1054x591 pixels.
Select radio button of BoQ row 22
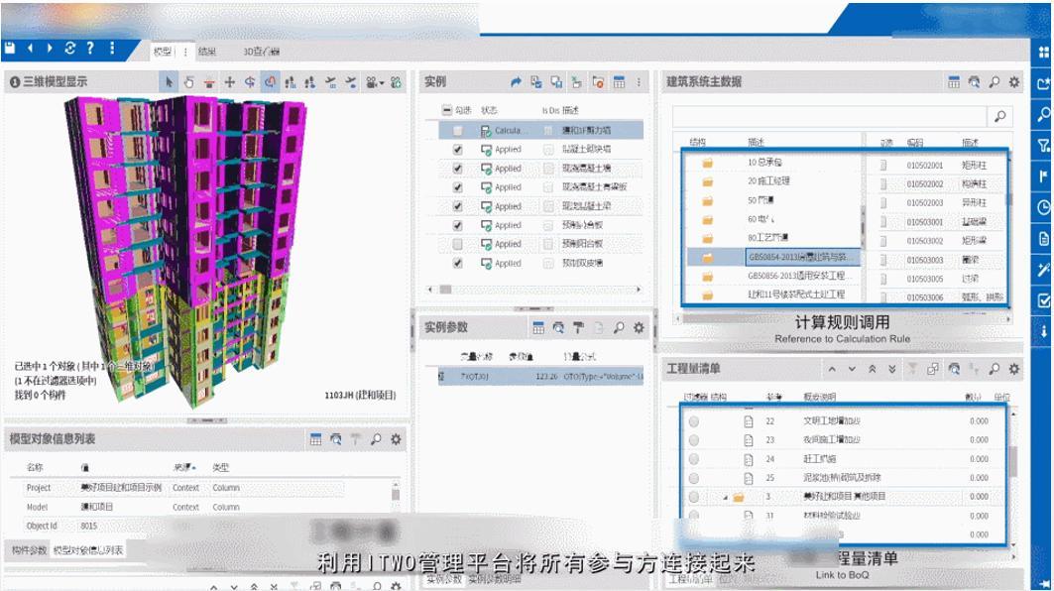694,420
